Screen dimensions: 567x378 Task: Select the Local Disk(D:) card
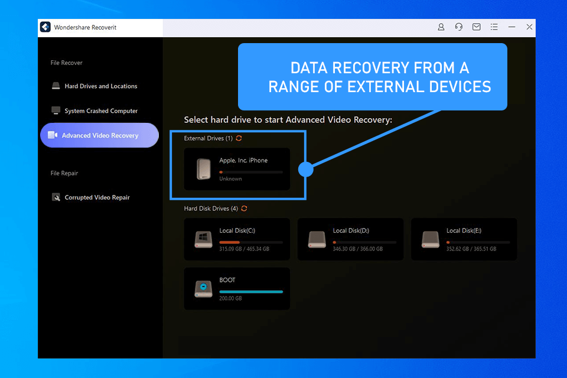point(350,239)
